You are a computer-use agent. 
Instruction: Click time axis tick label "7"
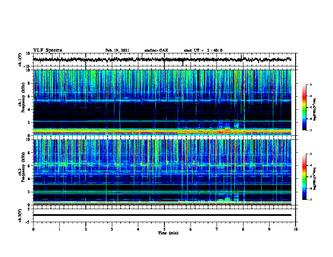[217, 229]
